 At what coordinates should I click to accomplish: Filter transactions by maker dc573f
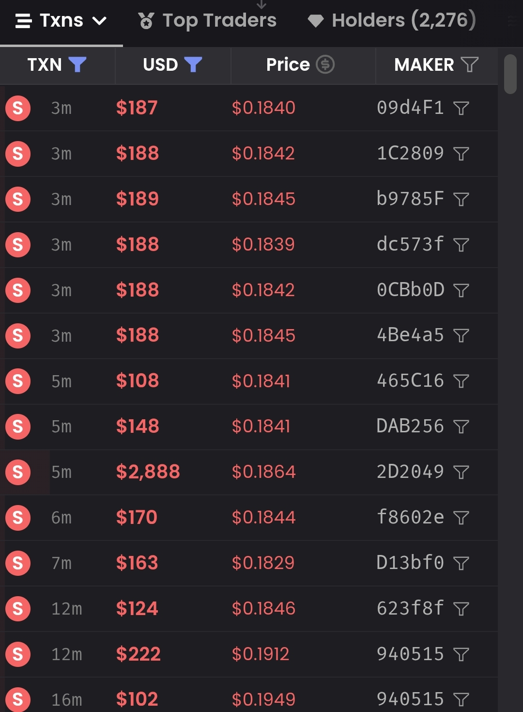(461, 245)
